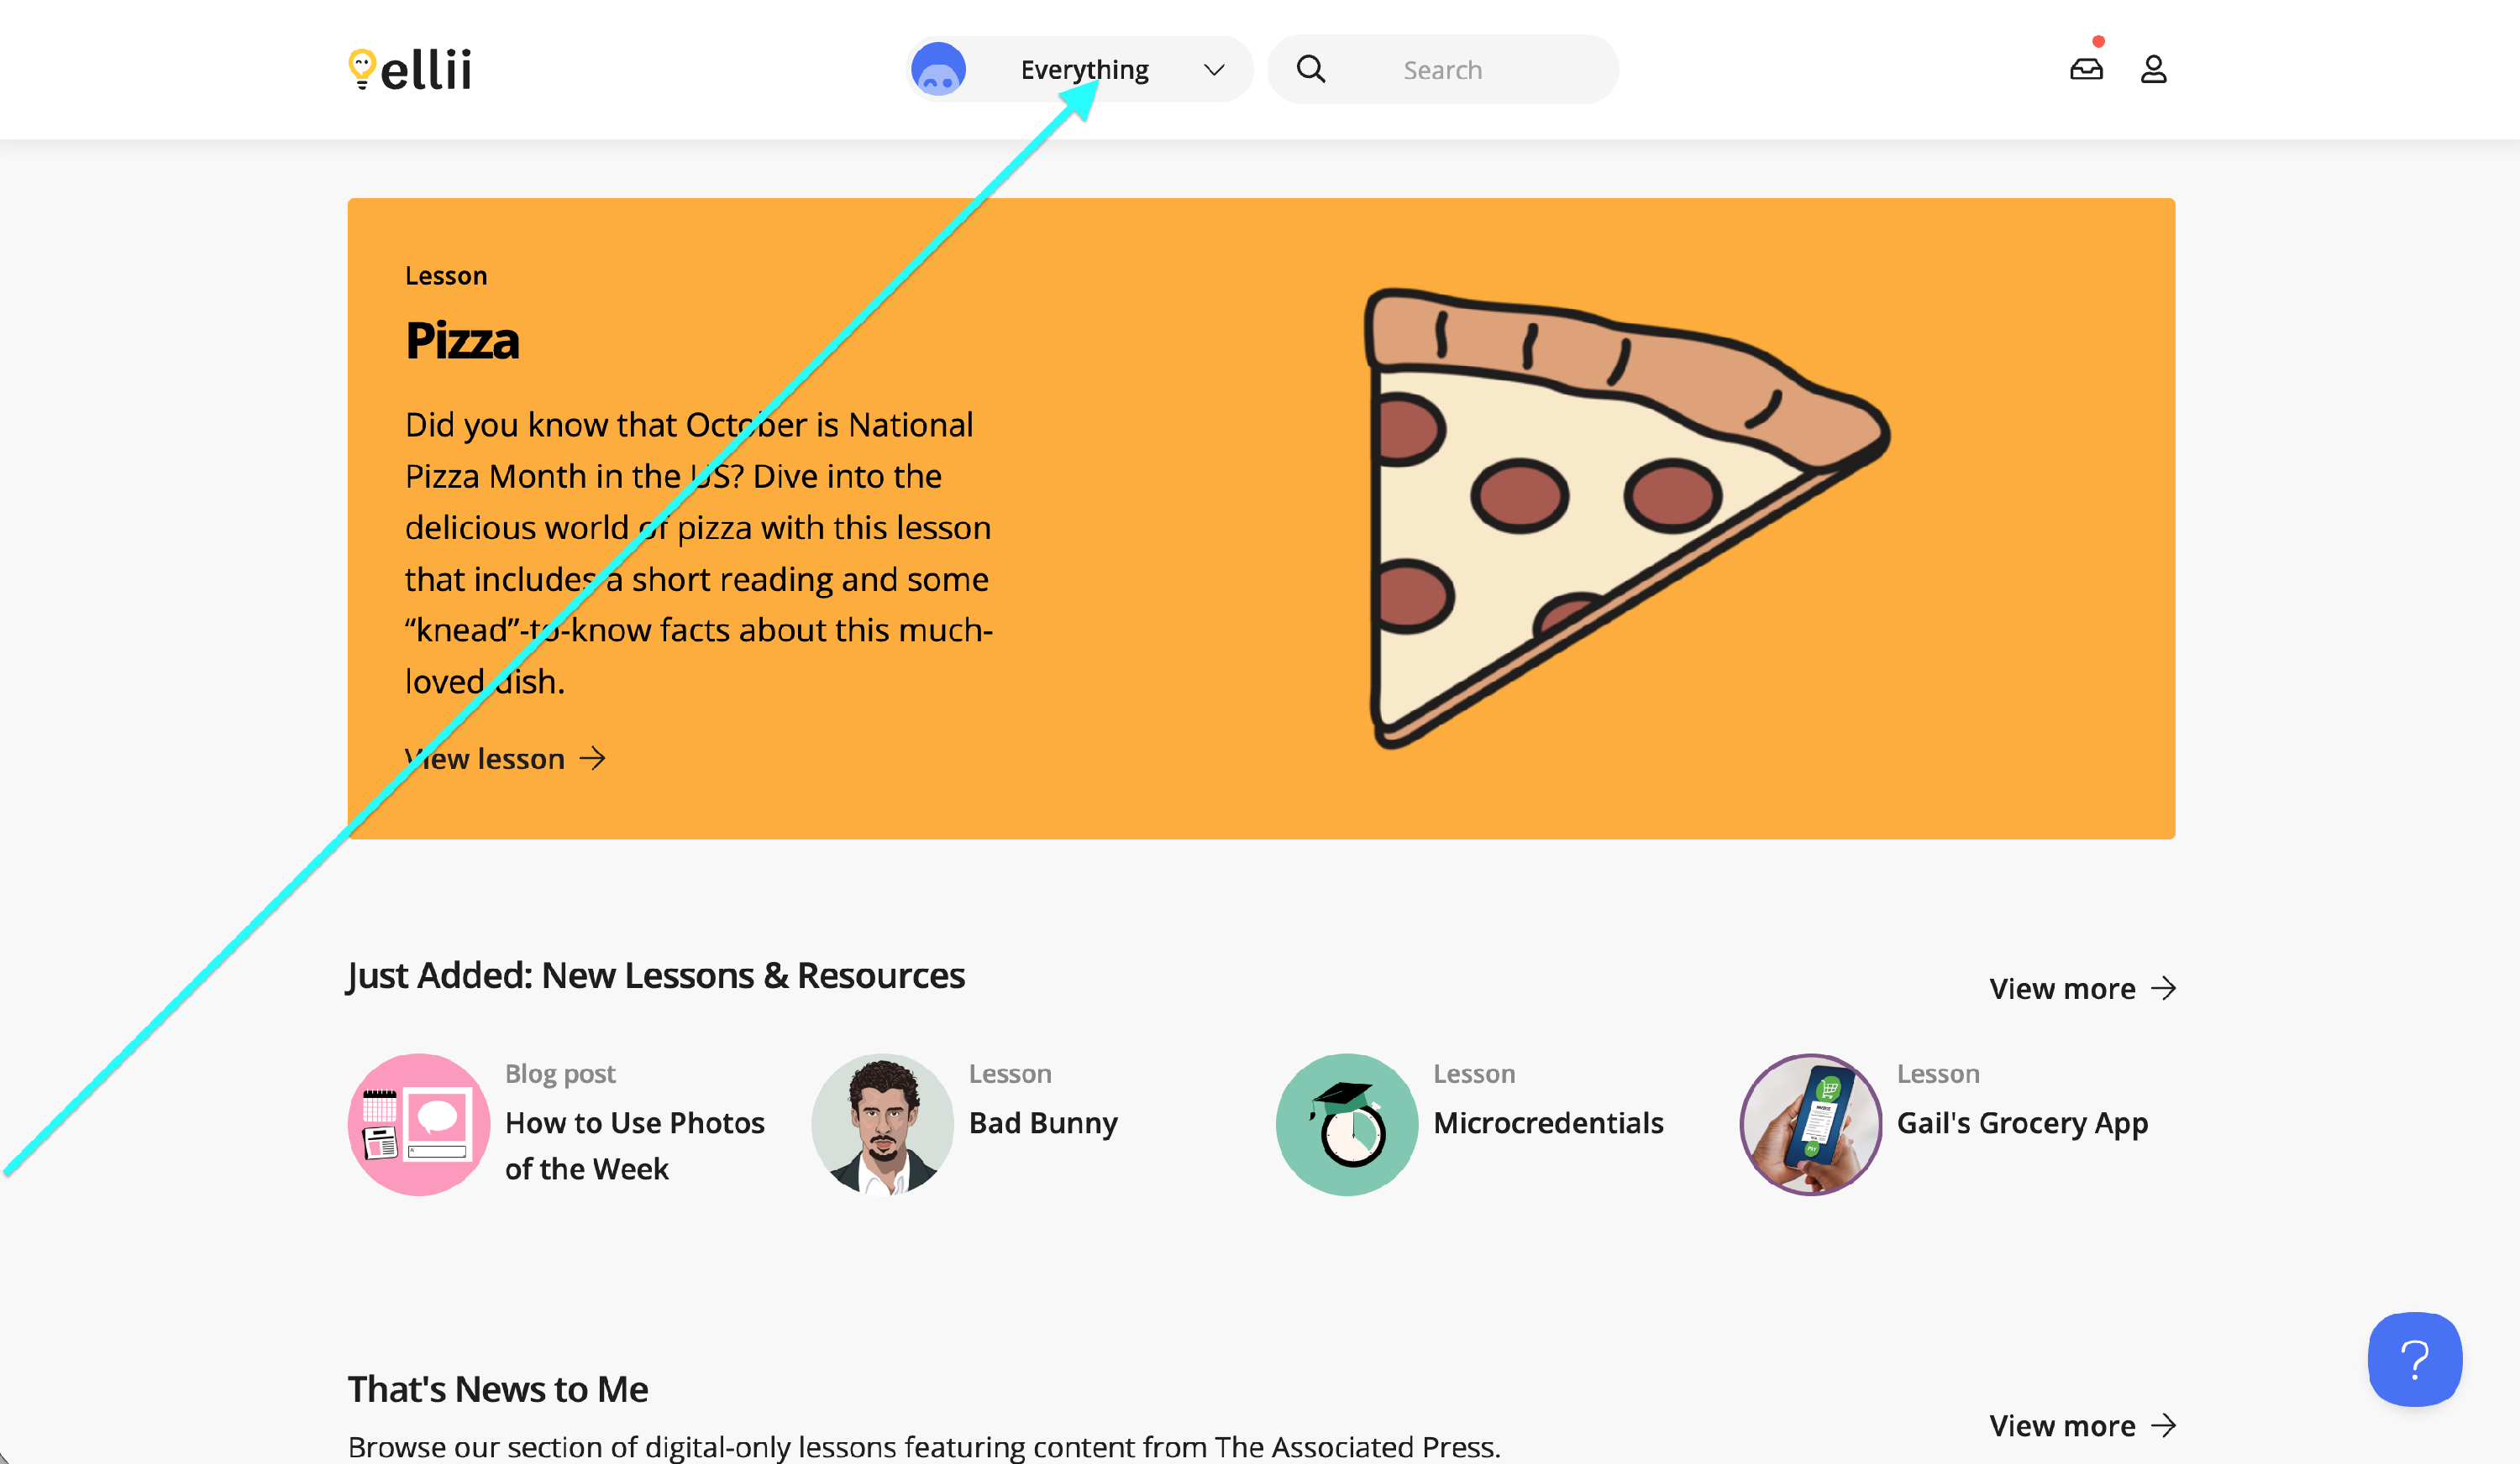Expand the Everything filter dropdown

[x=1084, y=70]
